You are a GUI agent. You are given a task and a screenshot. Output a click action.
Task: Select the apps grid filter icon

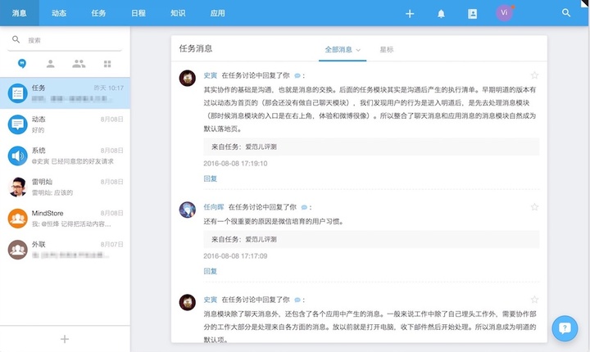coord(107,63)
